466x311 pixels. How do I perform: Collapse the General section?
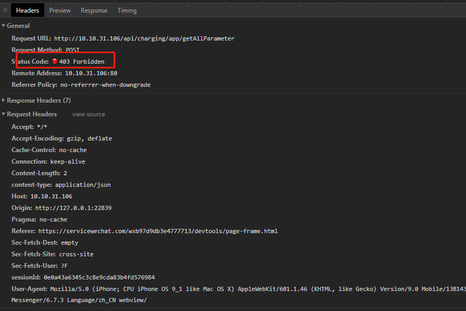(4, 26)
